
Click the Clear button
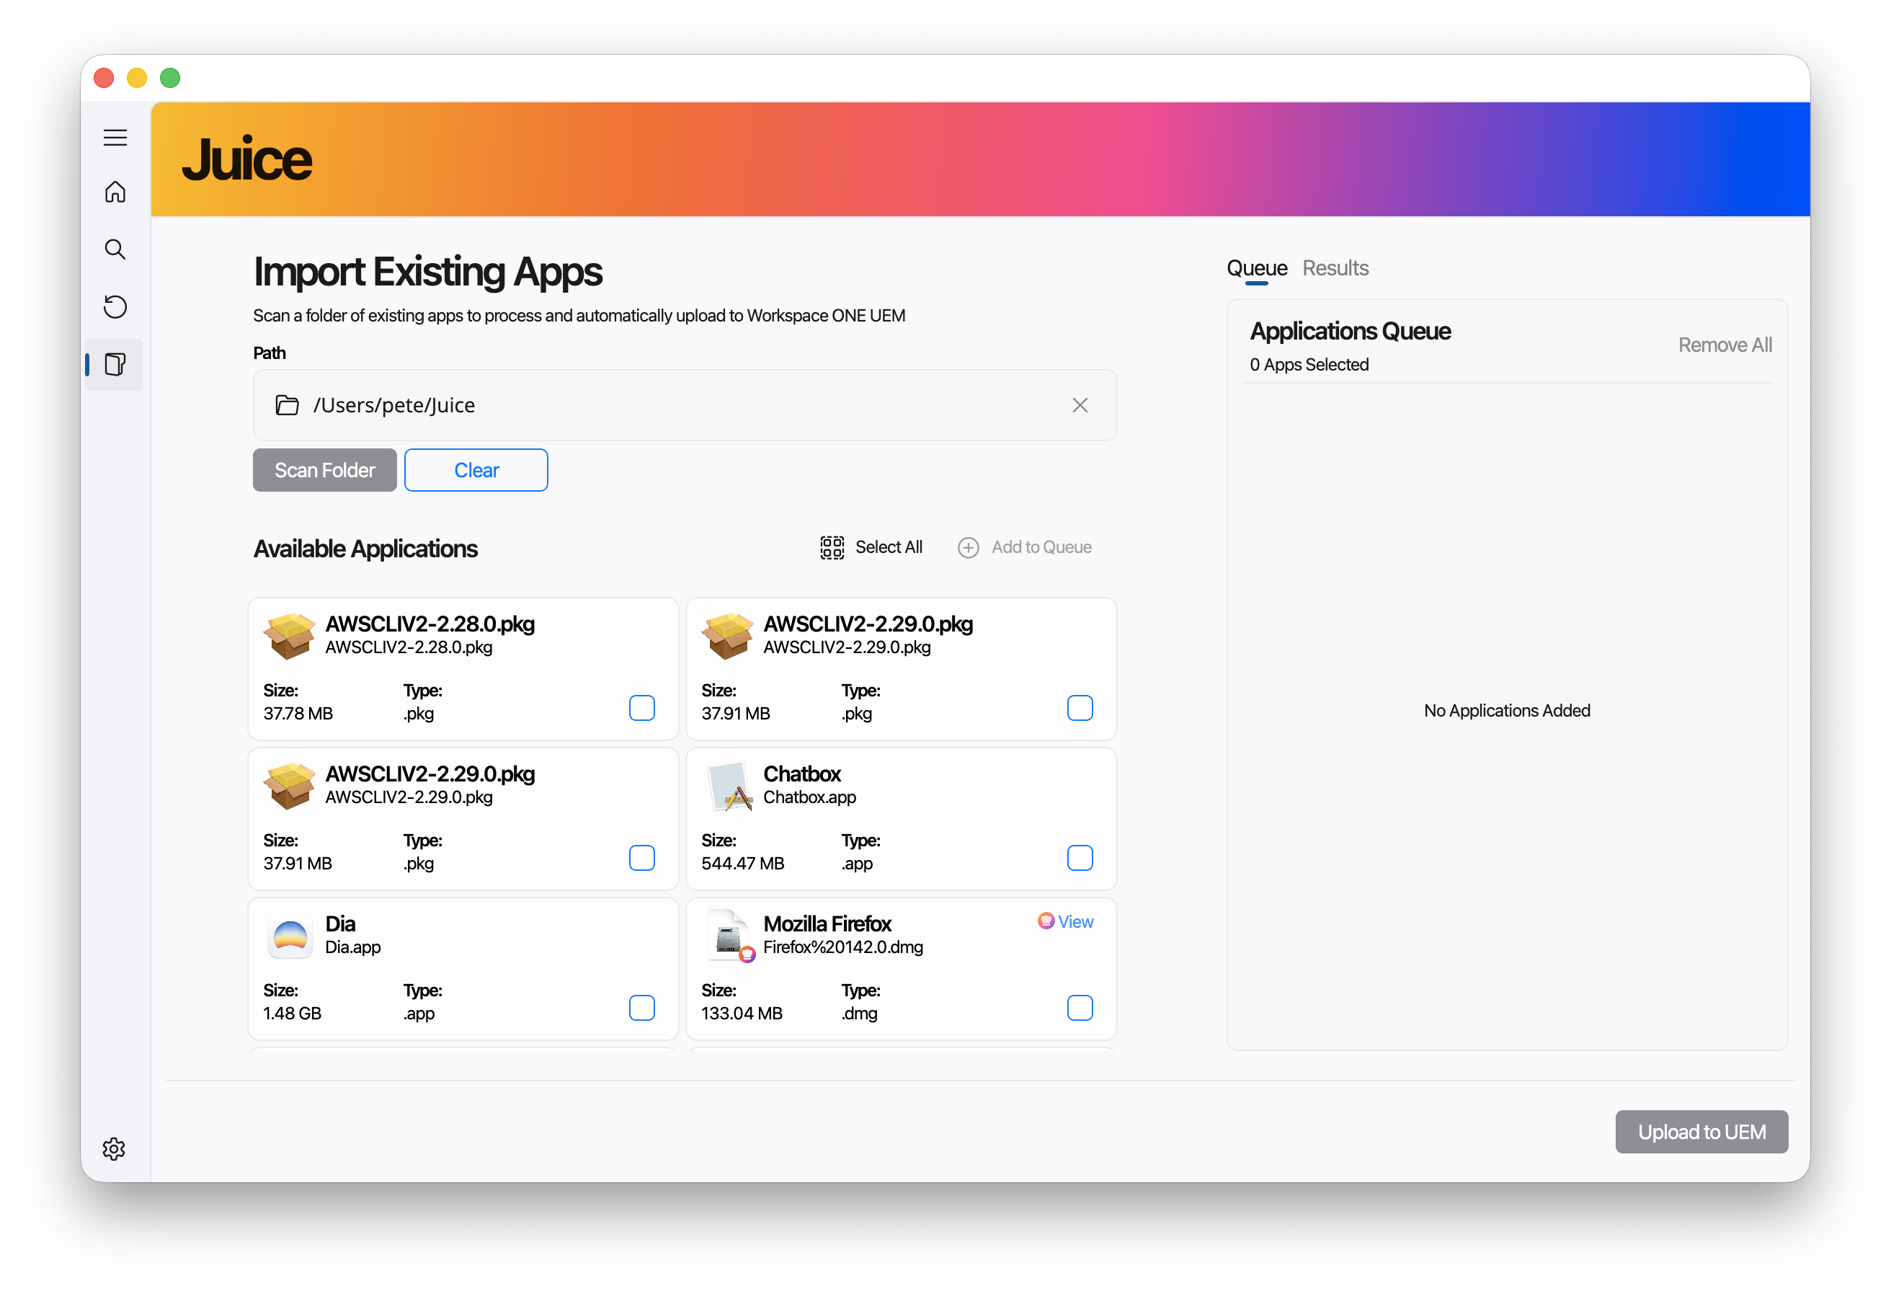click(476, 470)
